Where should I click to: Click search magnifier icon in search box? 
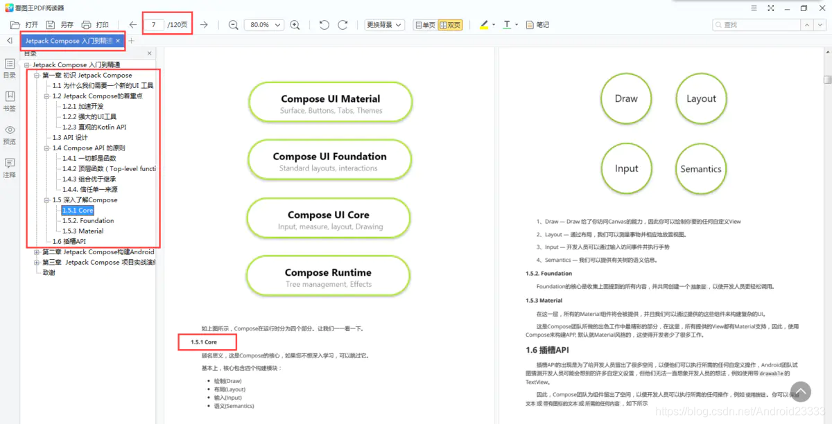tap(718, 25)
